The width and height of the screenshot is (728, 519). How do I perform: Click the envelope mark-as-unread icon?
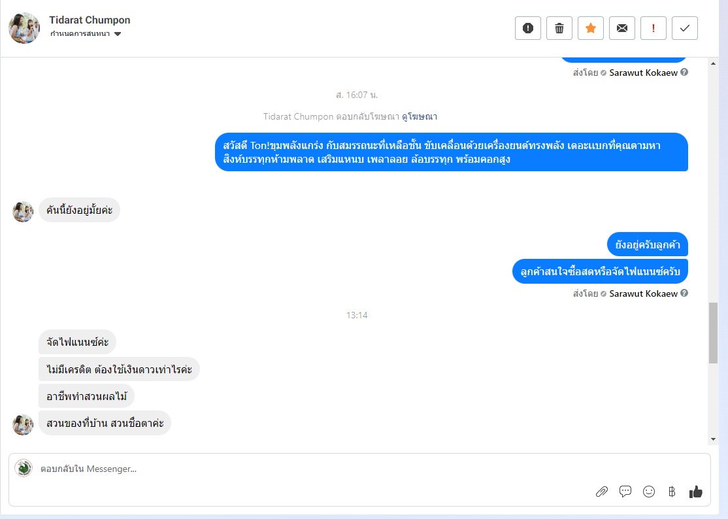click(x=621, y=28)
